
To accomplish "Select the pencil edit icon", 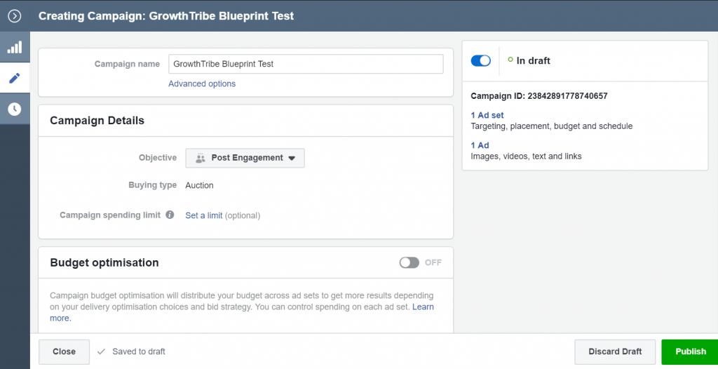I will coord(15,78).
